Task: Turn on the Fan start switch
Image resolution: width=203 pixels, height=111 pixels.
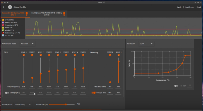Action: [x=176, y=86]
